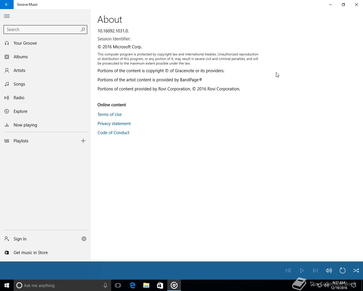The width and height of the screenshot is (363, 291).
Task: Open Get music in Store
Action: pyautogui.click(x=45, y=253)
